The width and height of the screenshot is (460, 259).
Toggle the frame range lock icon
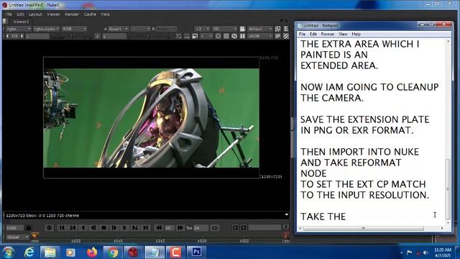pos(29,227)
